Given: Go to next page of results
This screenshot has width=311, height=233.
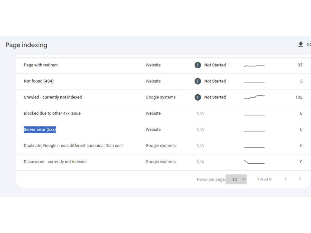Looking at the screenshot, I should [300, 179].
